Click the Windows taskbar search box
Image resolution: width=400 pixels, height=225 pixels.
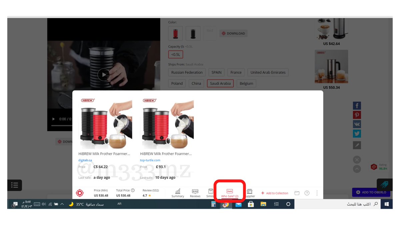338,204
